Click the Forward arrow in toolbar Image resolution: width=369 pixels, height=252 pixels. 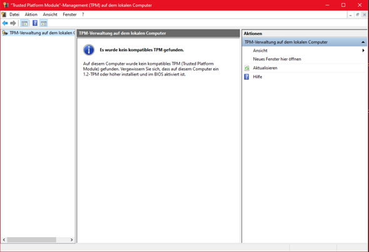coord(13,23)
